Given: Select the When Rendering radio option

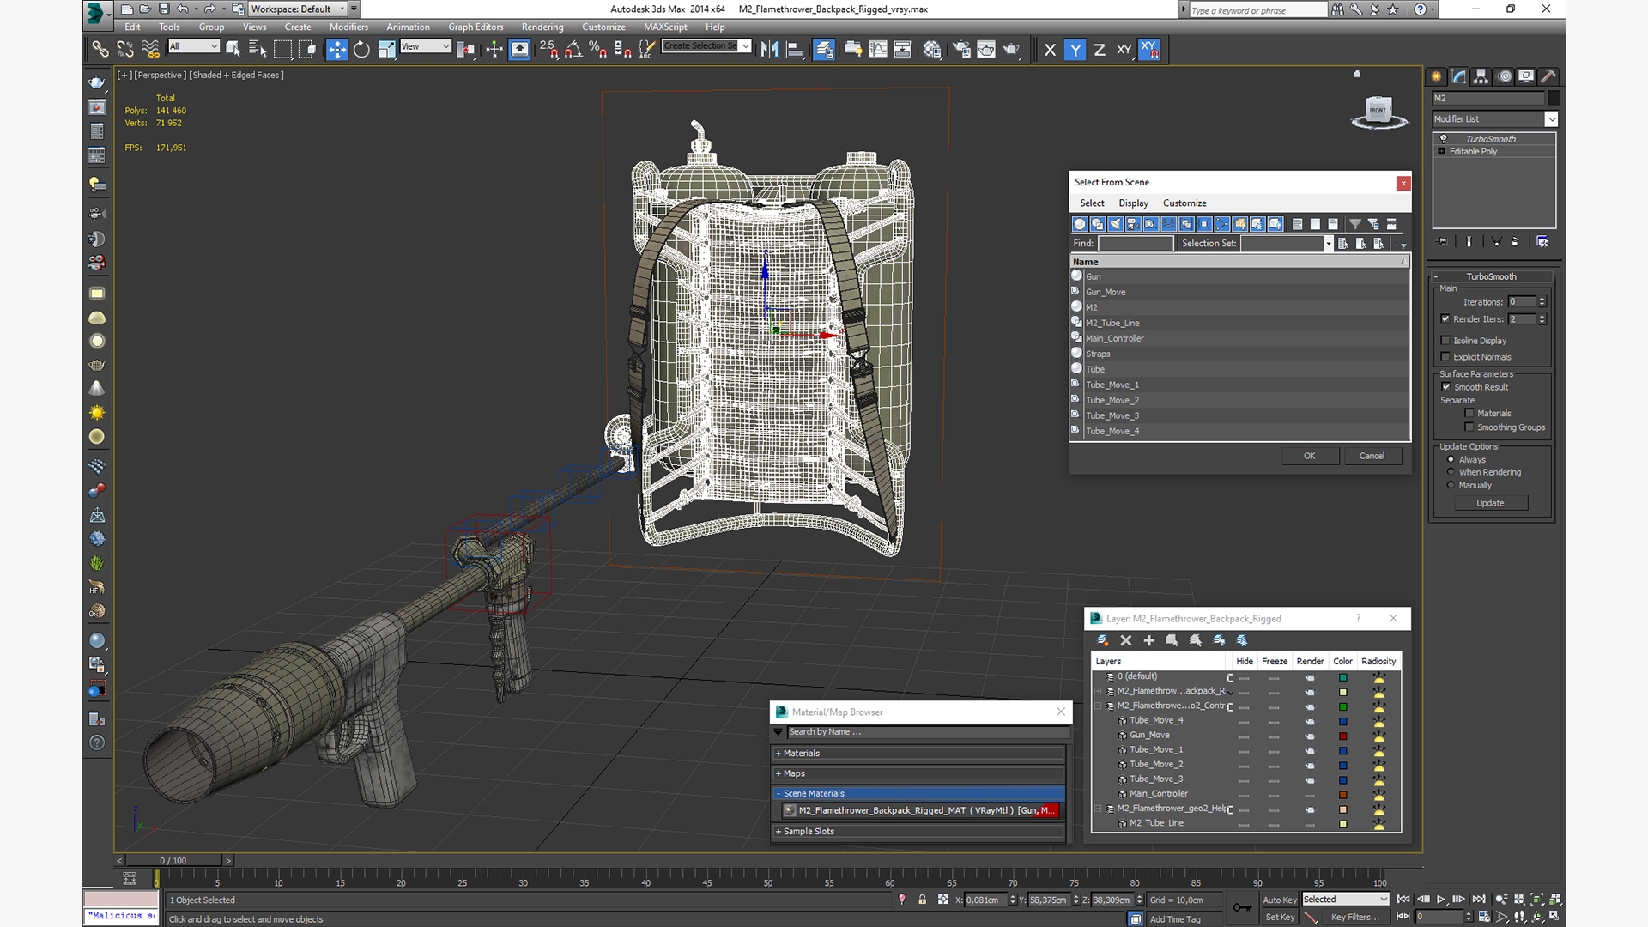Looking at the screenshot, I should pyautogui.click(x=1451, y=471).
